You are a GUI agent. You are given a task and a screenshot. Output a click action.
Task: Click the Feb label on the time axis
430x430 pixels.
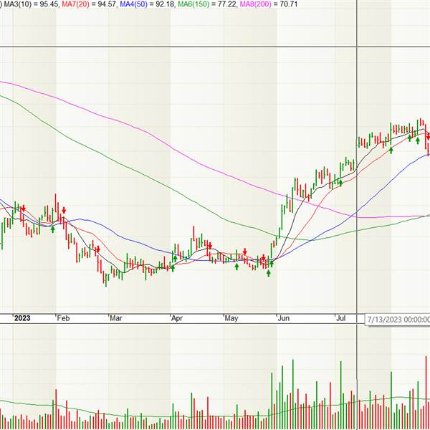click(x=63, y=318)
